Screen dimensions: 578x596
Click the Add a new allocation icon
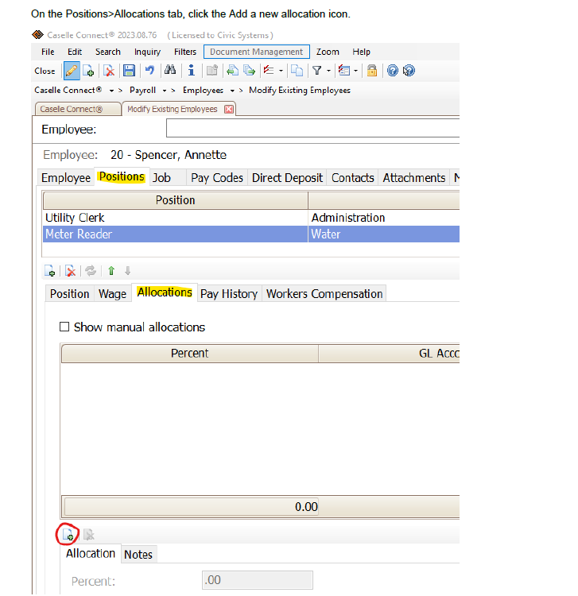click(68, 535)
